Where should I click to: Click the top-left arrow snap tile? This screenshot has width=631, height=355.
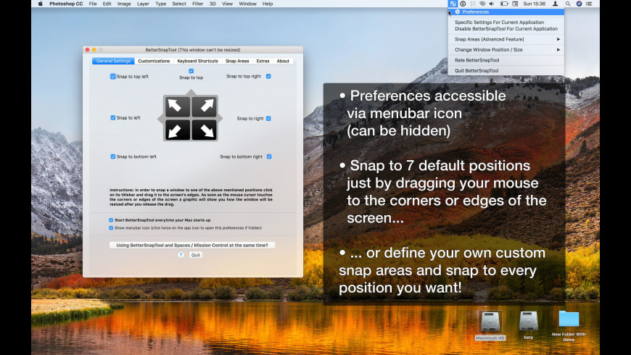[x=178, y=107]
